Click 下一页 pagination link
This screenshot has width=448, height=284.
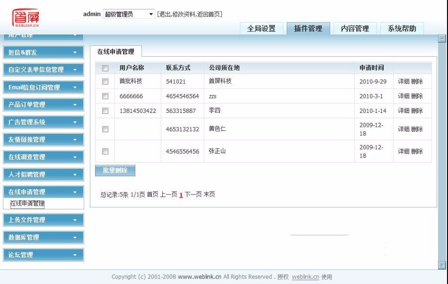(193, 194)
